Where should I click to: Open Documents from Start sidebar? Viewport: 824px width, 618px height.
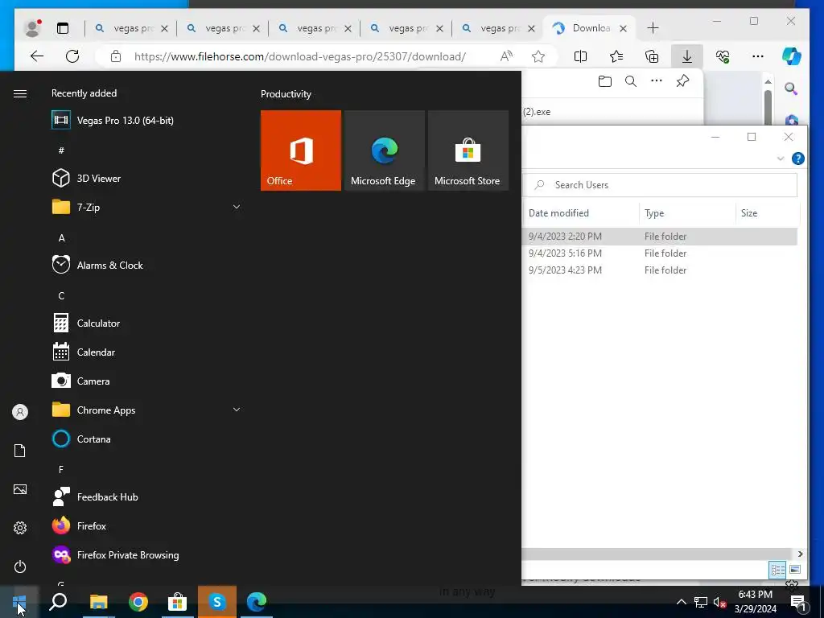pos(20,451)
